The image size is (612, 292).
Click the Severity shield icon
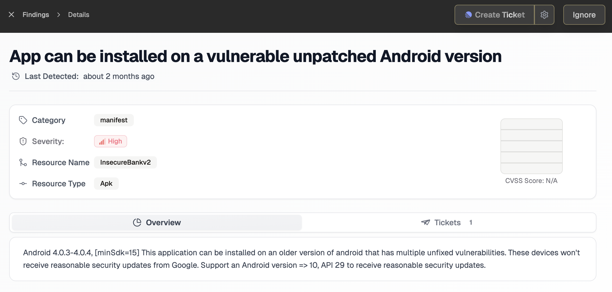(x=23, y=141)
